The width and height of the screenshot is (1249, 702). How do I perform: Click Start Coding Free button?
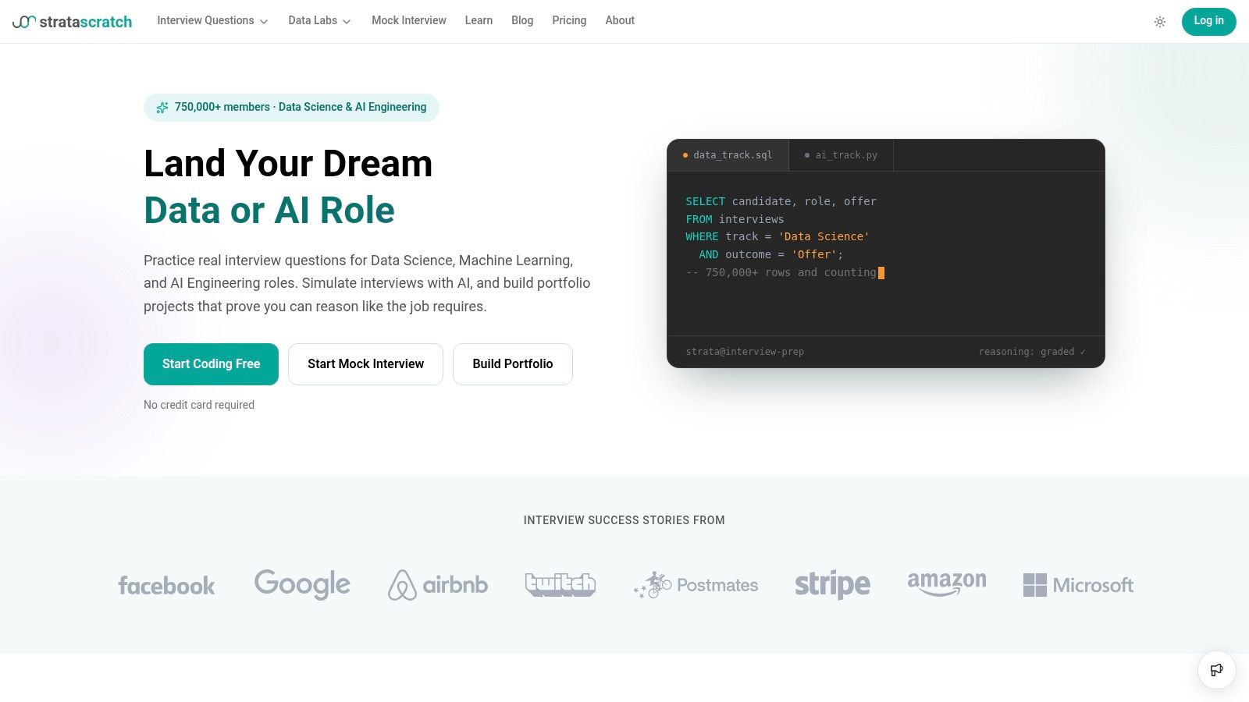[211, 364]
